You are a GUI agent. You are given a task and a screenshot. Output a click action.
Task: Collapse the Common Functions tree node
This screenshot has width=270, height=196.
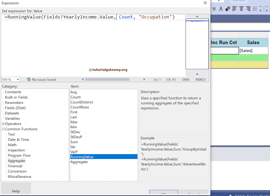3,129
